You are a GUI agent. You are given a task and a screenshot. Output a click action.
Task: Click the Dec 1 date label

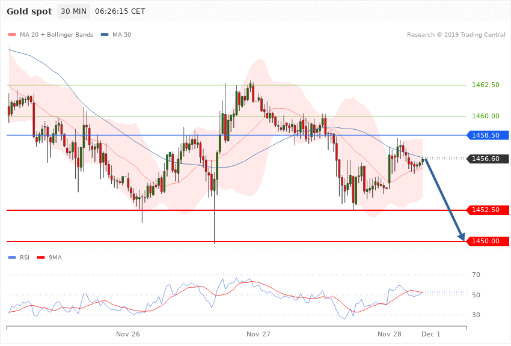pos(431,334)
